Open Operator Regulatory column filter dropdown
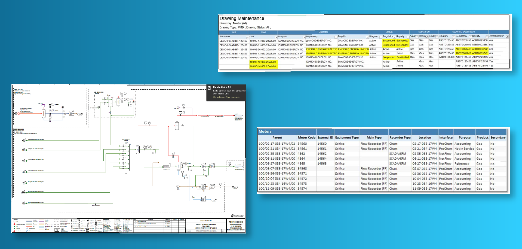 pyautogui.click(x=336, y=37)
